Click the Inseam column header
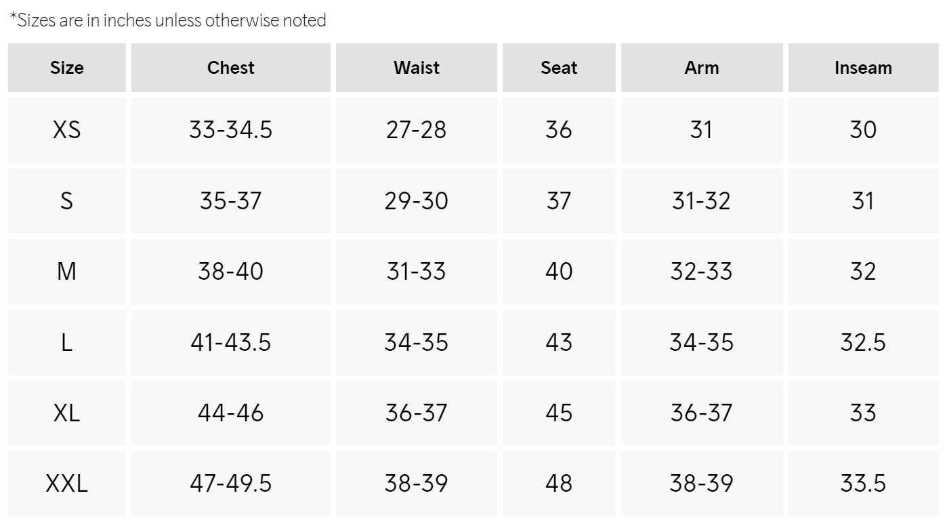Image resolution: width=947 pixels, height=527 pixels. pos(863,68)
